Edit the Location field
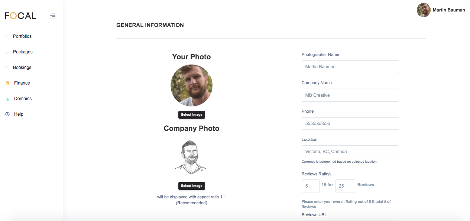This screenshot has height=221, width=470. point(350,152)
